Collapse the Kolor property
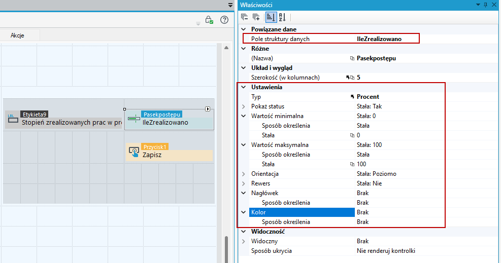501x263 pixels. pos(244,212)
